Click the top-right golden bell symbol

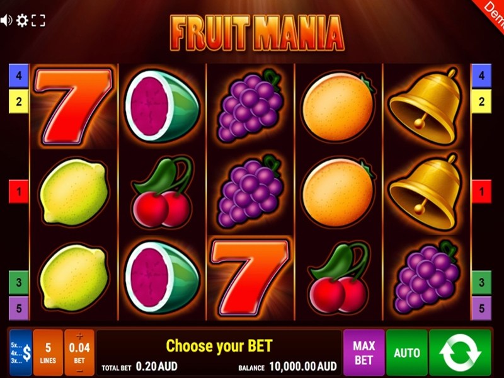click(426, 106)
